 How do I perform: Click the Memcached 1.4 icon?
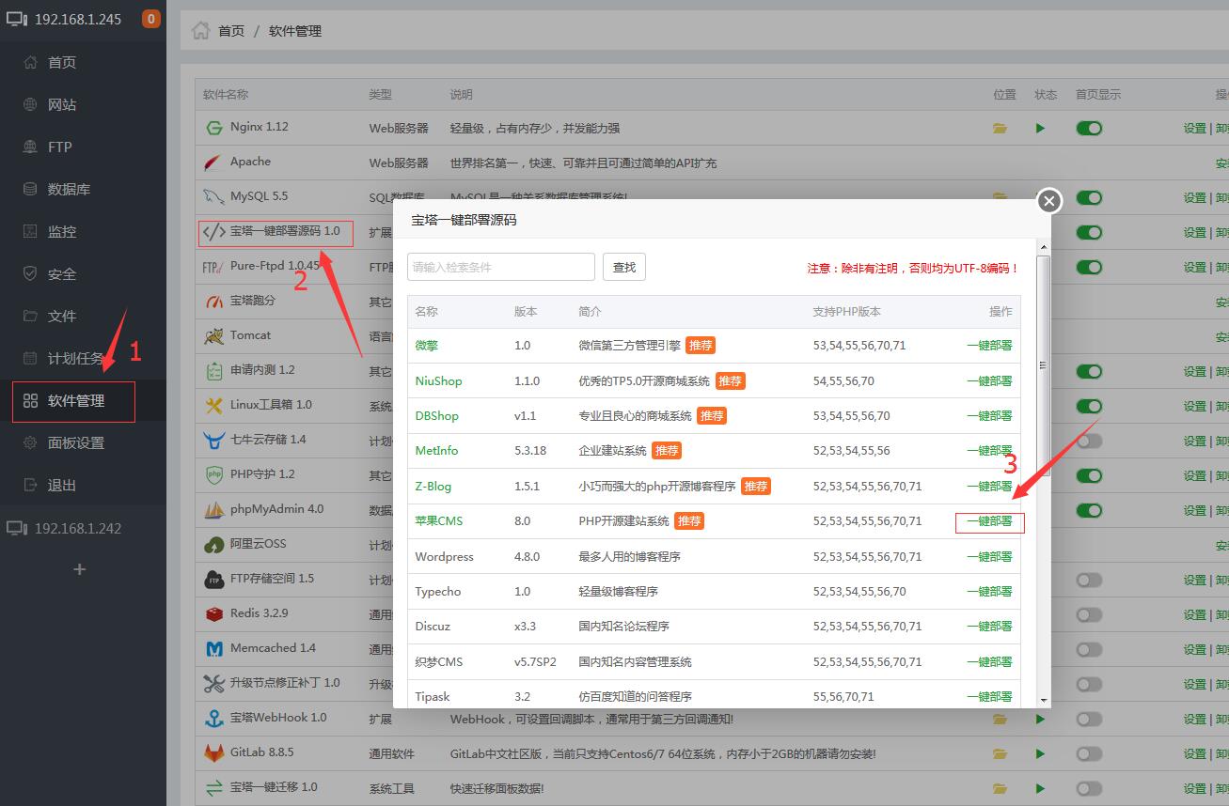pyautogui.click(x=214, y=648)
